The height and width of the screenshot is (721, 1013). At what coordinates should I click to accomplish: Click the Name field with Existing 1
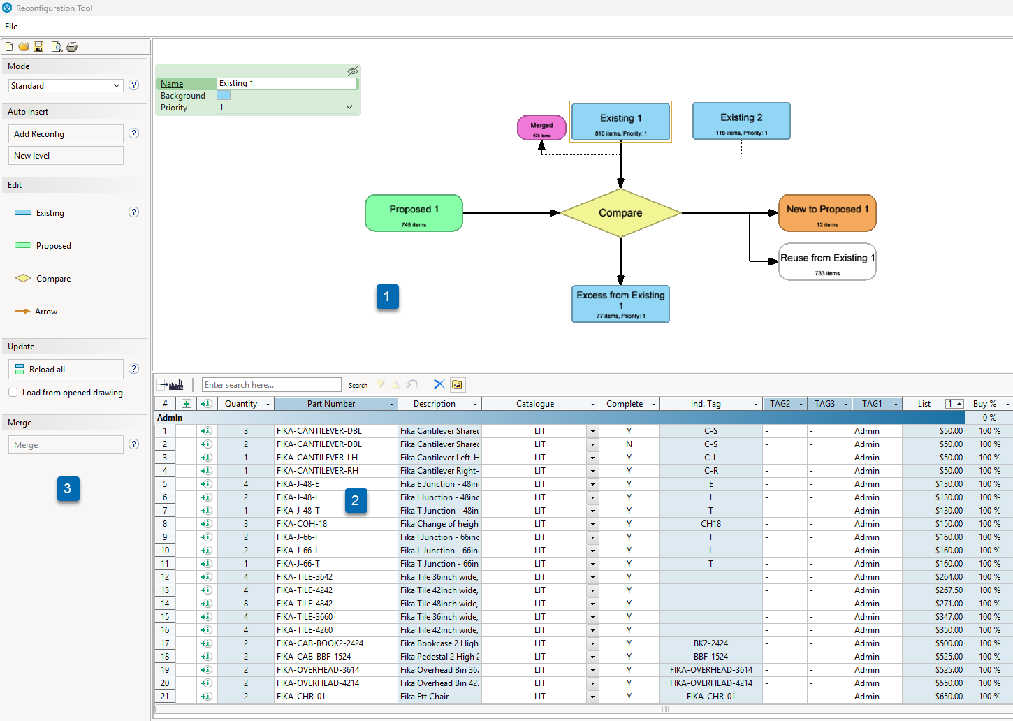coord(286,83)
